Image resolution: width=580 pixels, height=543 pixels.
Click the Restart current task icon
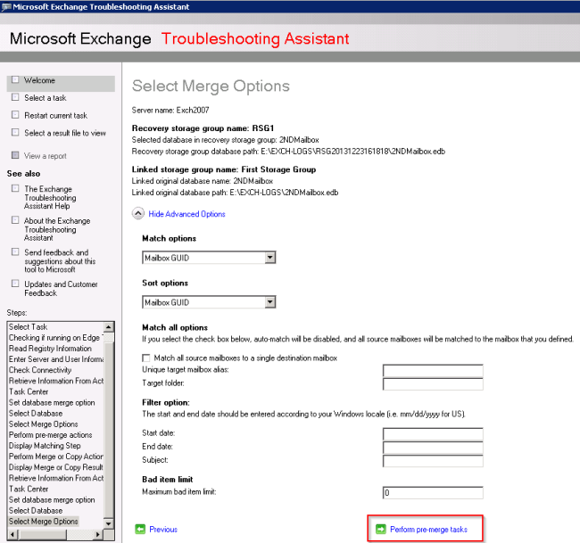(15, 115)
